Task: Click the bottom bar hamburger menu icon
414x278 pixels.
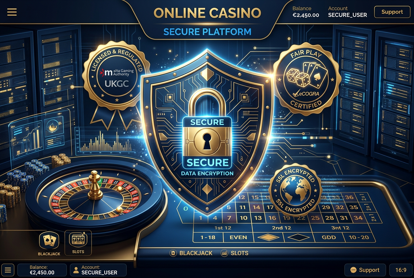Action: [8, 270]
